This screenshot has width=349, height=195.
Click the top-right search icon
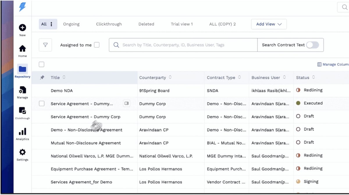[344, 7]
